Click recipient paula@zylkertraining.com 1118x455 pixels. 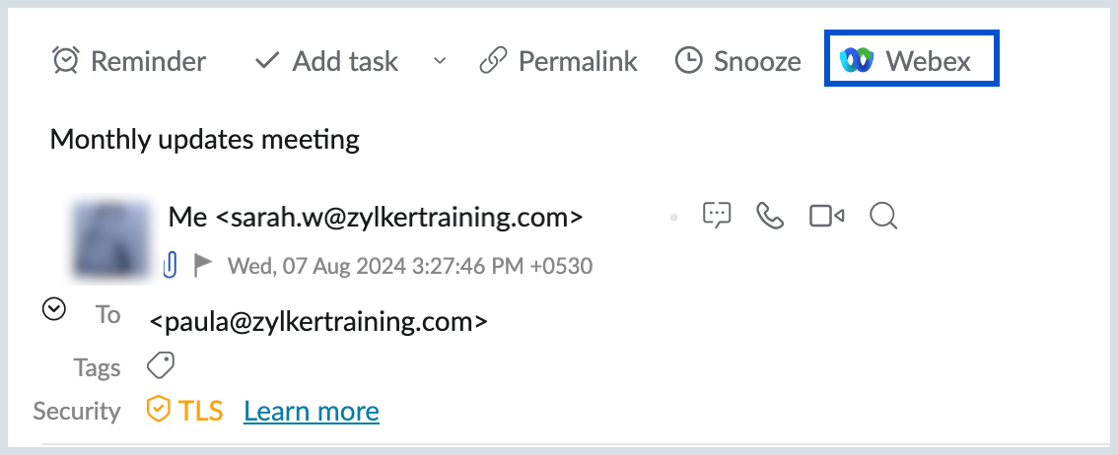coord(318,321)
